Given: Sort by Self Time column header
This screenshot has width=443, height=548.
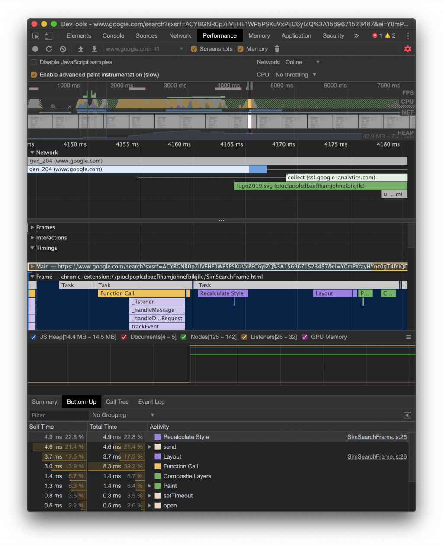Looking at the screenshot, I should [57, 427].
